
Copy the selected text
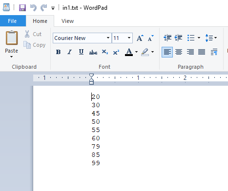tap(34, 45)
